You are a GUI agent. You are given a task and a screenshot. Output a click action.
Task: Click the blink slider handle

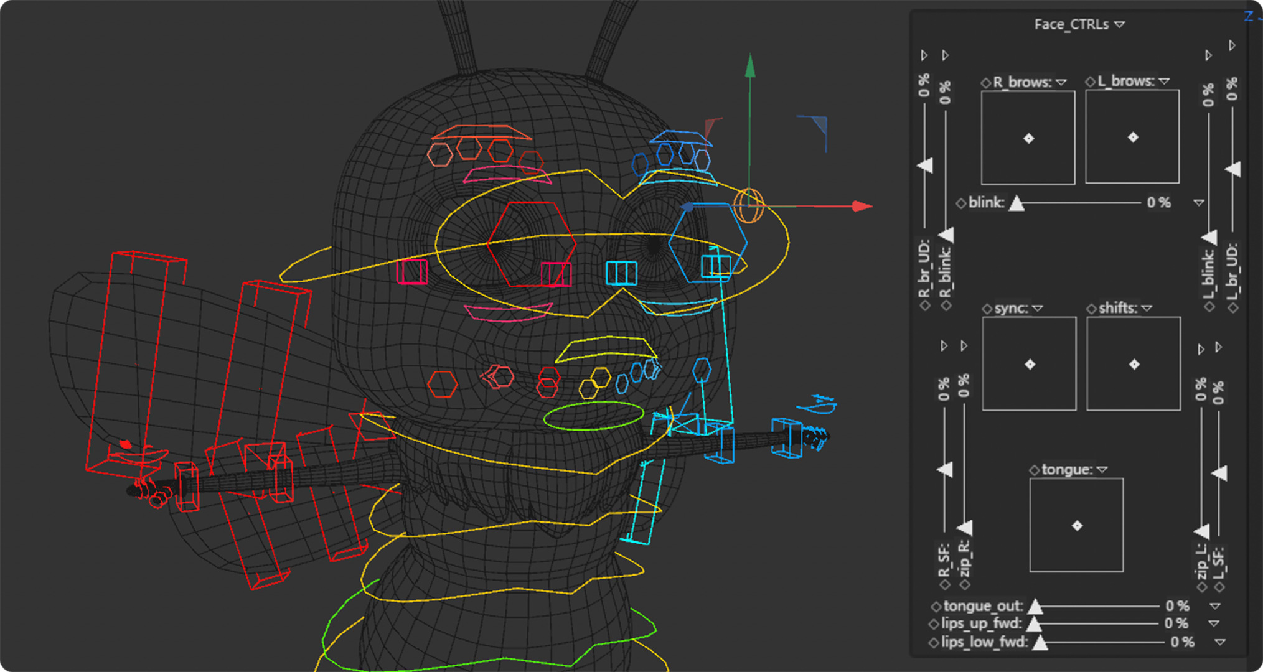coord(1017,203)
